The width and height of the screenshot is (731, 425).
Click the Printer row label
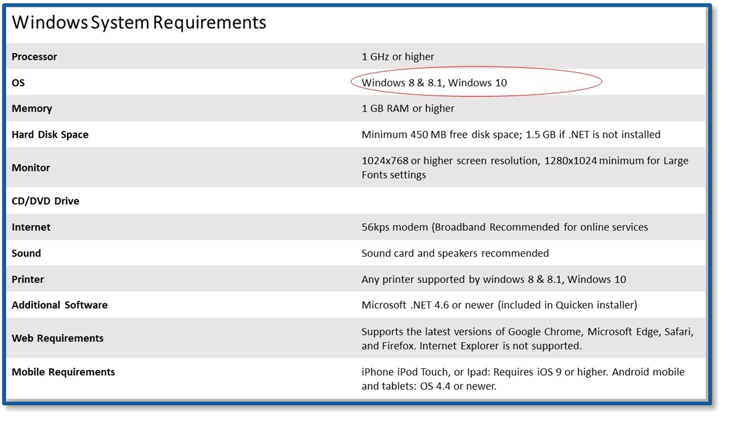28,279
